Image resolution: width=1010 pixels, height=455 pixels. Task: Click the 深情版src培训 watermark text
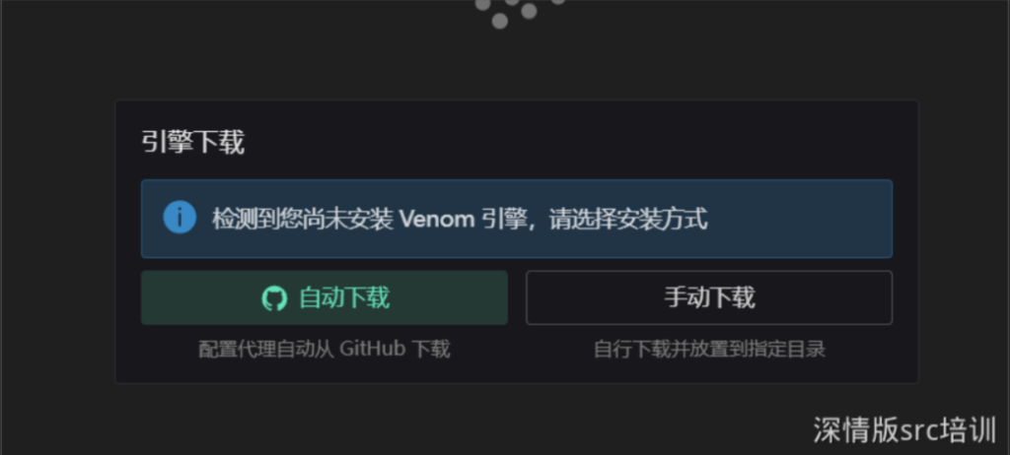click(x=904, y=430)
